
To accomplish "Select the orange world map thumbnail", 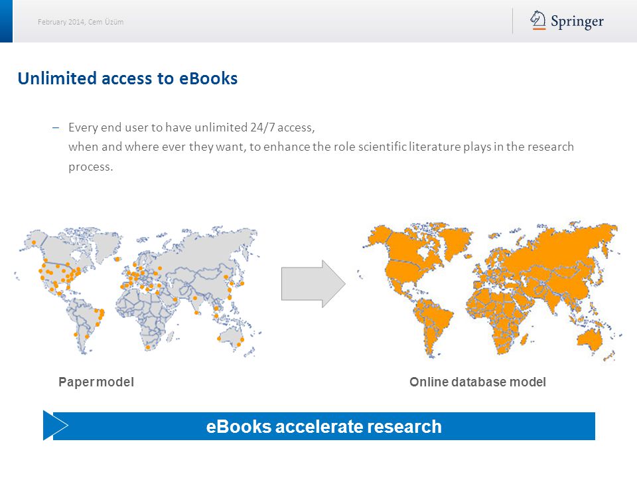I will tap(490, 291).
